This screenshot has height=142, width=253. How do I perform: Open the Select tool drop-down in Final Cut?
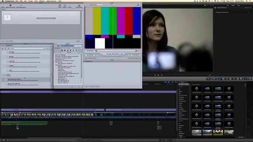pos(208,79)
